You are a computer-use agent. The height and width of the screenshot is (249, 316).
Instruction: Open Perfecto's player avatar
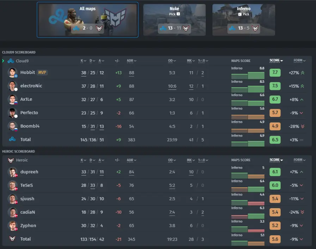pos(12,113)
